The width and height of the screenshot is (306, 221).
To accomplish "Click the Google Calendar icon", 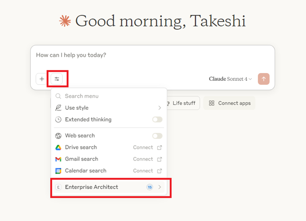I will click(58, 171).
